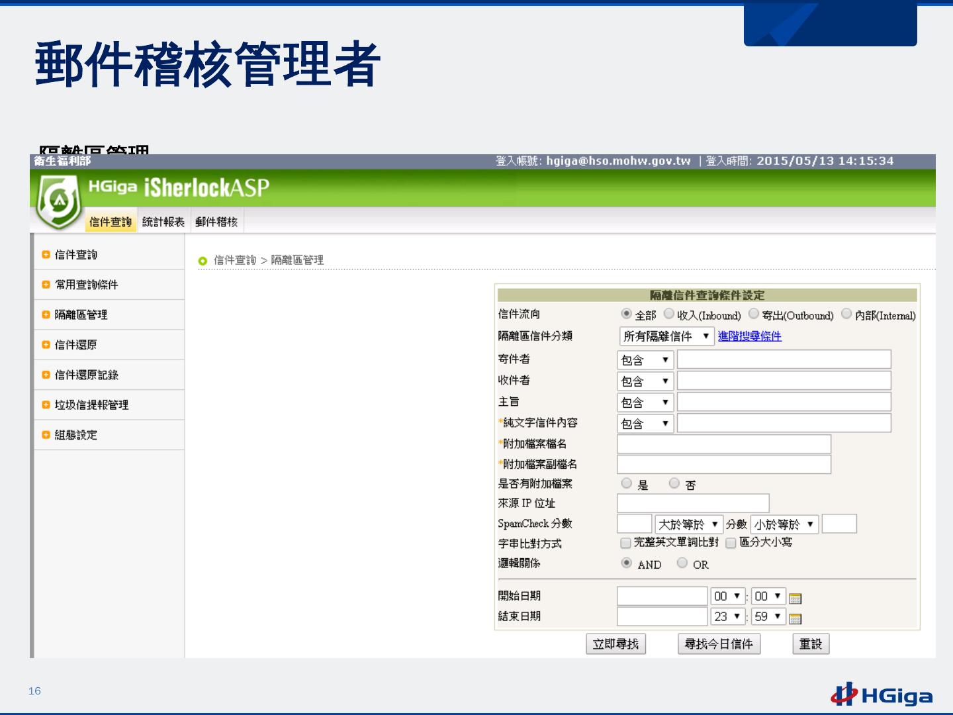Click the plus icon beside 常用查詢條件

(46, 285)
